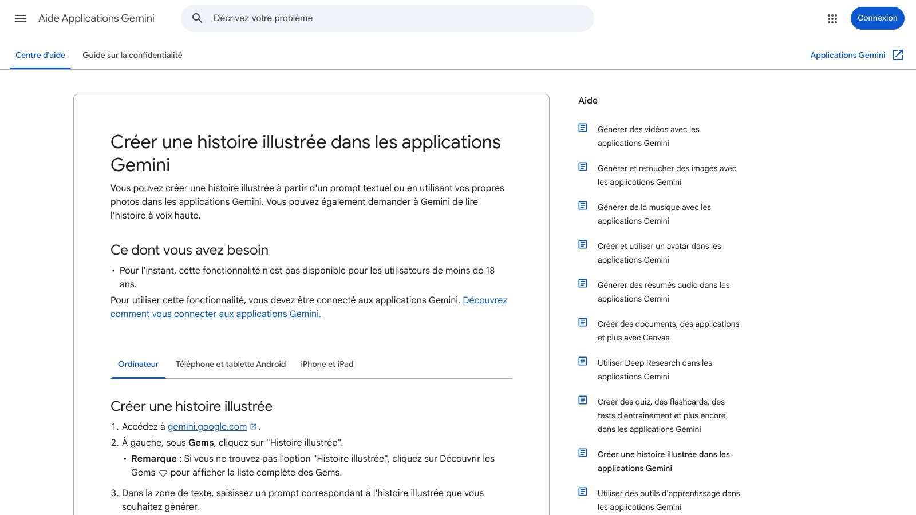Click the external-link icon beside Applications Gemini
The width and height of the screenshot is (916, 515).
(x=898, y=55)
